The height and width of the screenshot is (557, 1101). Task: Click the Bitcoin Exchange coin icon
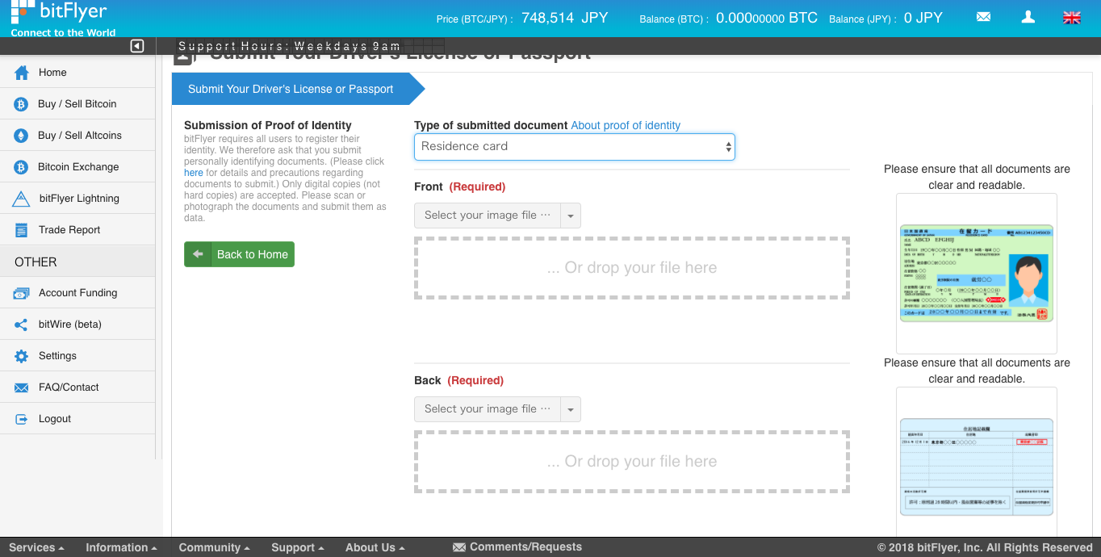click(x=22, y=167)
